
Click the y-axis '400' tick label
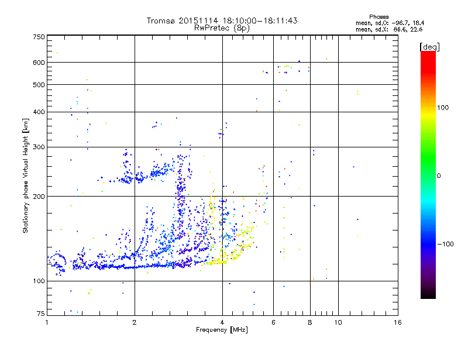pyautogui.click(x=39, y=112)
